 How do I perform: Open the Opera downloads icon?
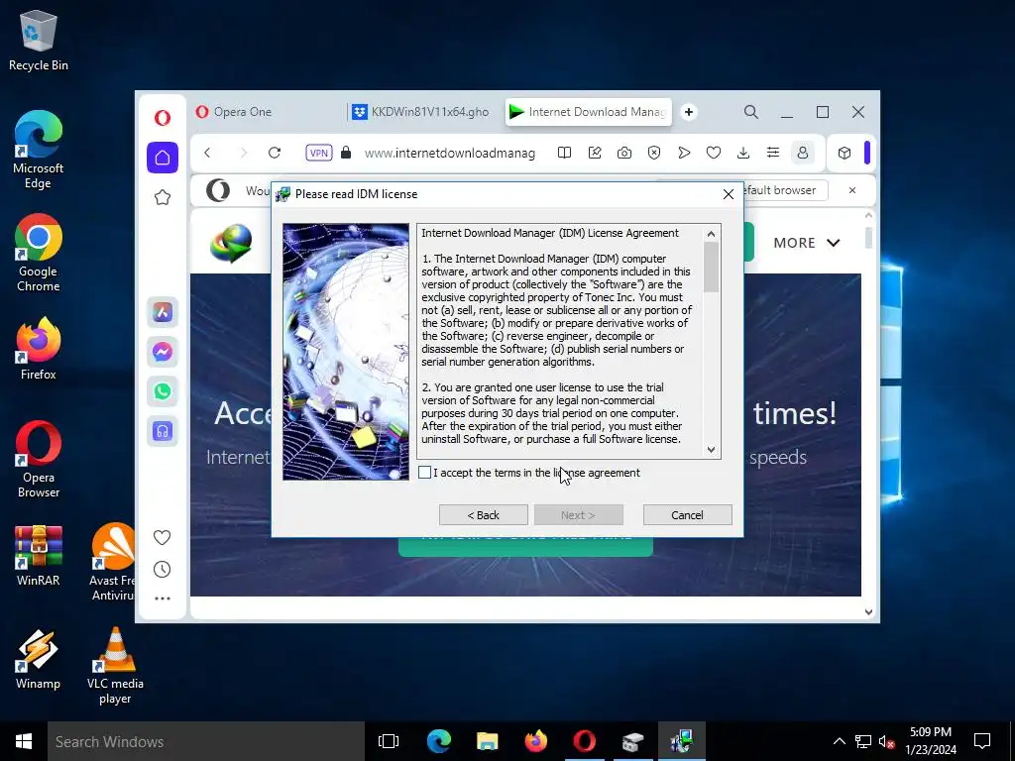[743, 153]
